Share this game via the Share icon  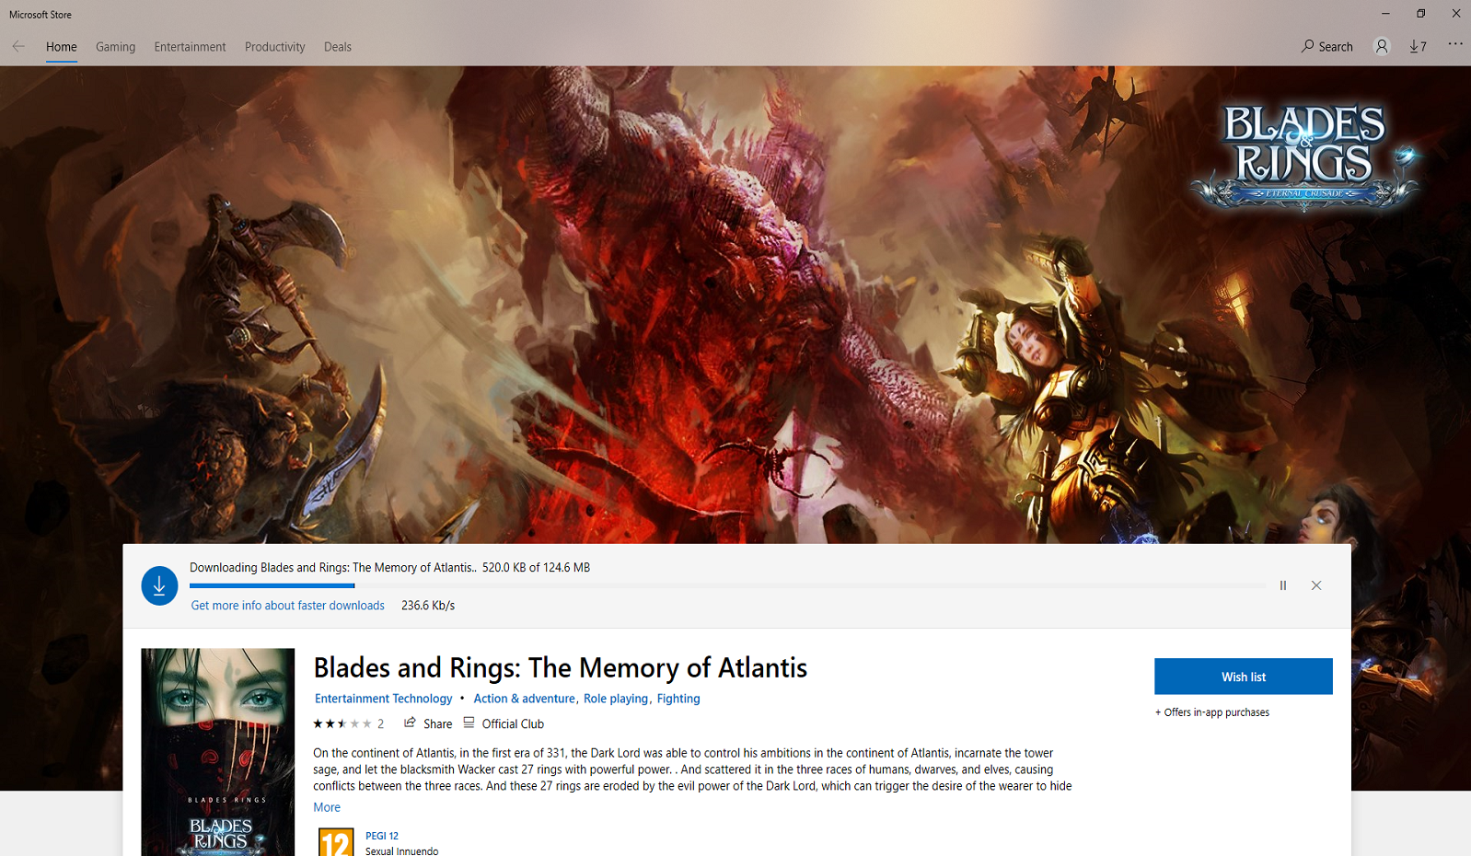427,723
